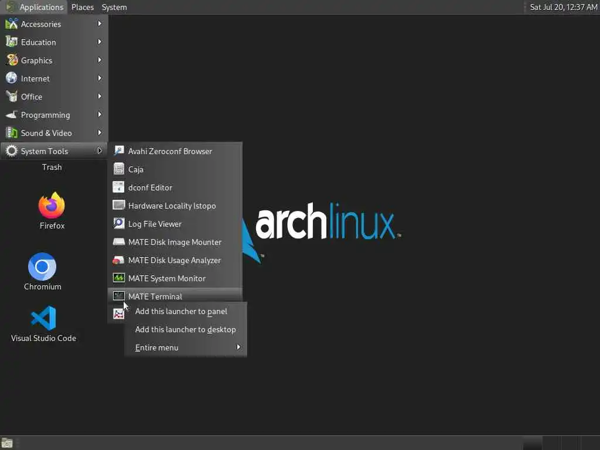Expand the Internet submenu arrow
Screen dimensions: 600x450
100,78
